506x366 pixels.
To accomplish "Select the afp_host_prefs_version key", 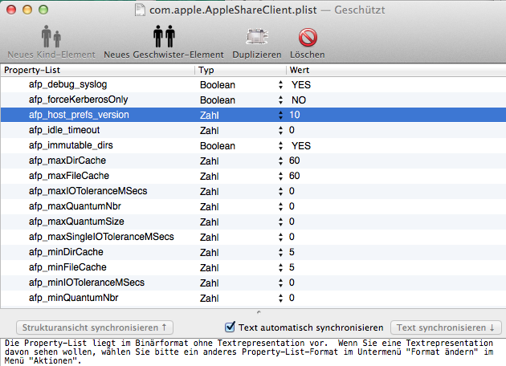I will (x=79, y=115).
